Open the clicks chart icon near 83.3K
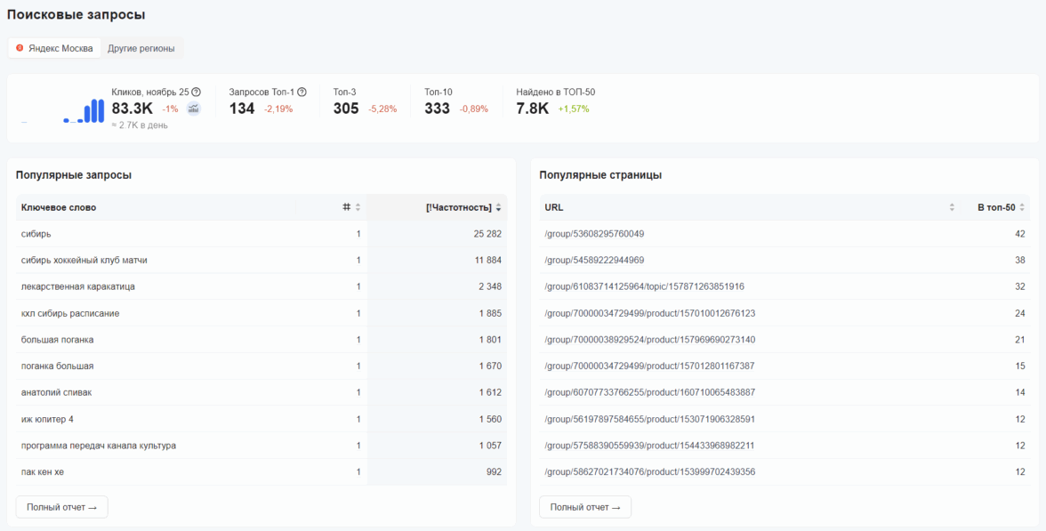Screen dimensions: 1046x531 [x=193, y=109]
